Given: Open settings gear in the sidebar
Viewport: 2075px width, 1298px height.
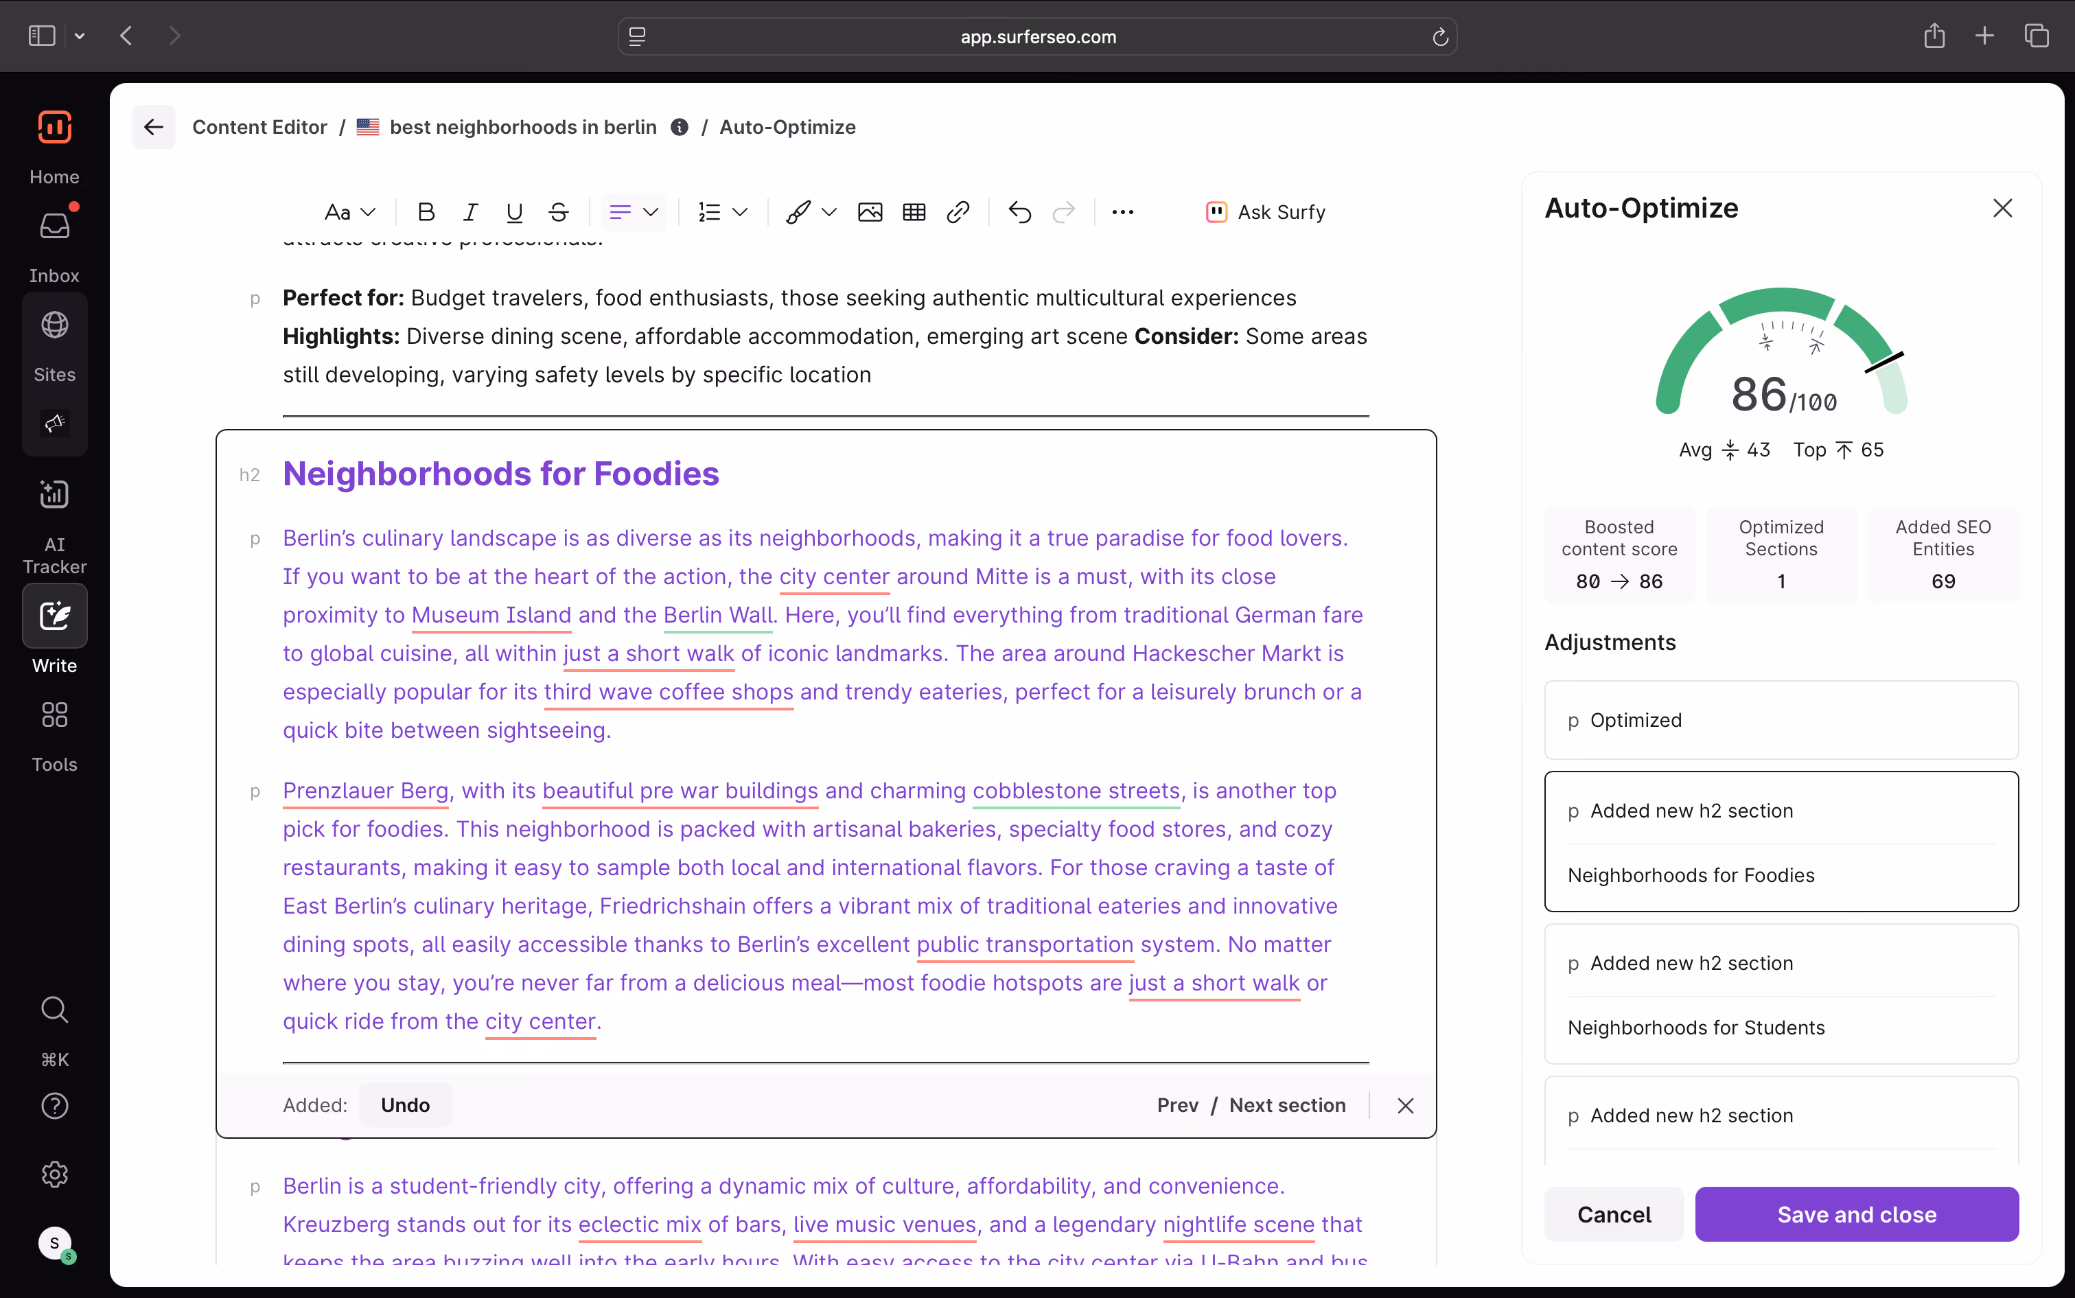Looking at the screenshot, I should 54,1174.
